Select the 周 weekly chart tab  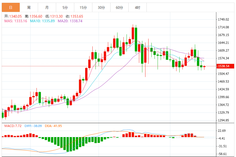(x=29, y=8)
